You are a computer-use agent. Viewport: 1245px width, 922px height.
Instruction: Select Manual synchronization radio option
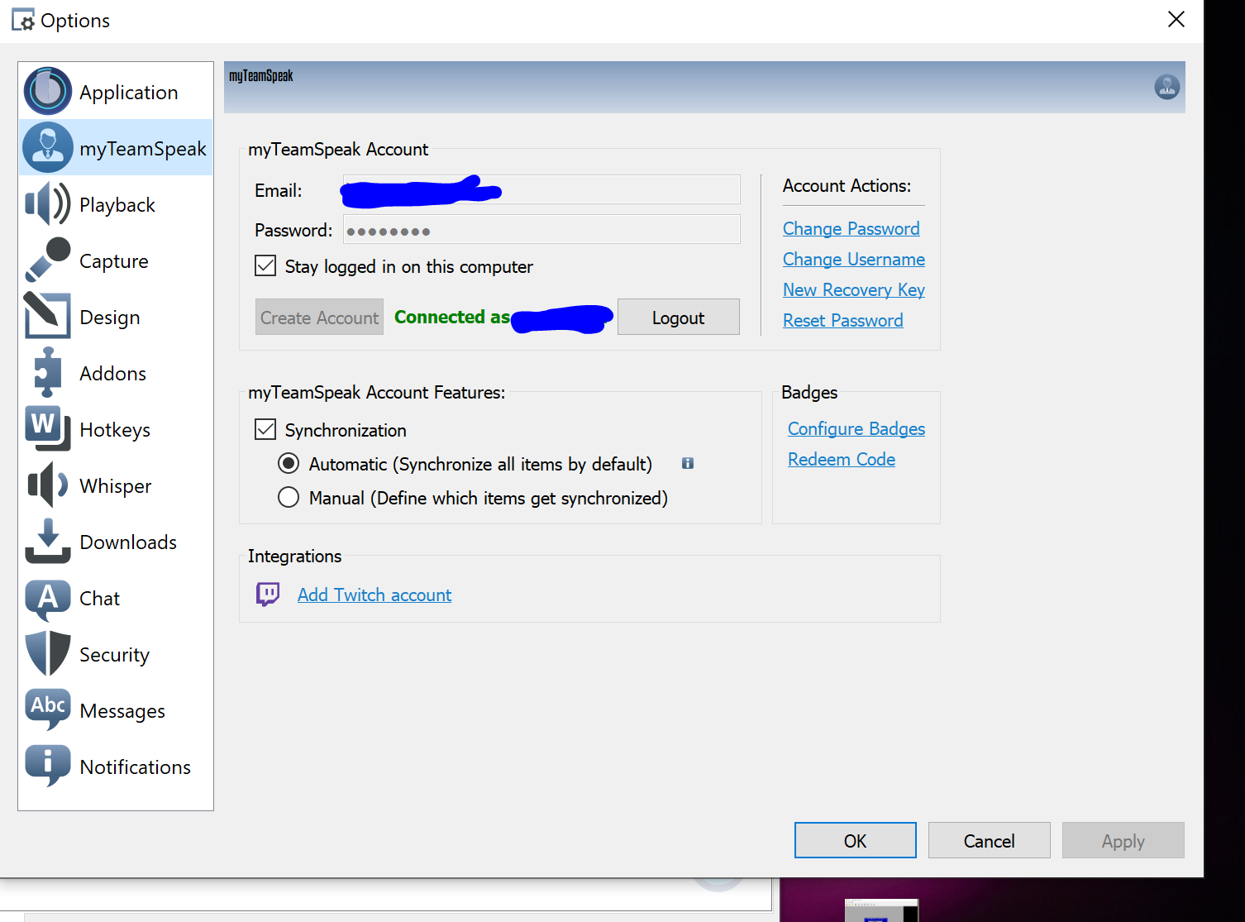tap(289, 497)
